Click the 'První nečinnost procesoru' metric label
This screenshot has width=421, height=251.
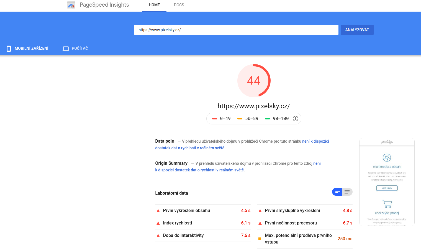click(291, 223)
